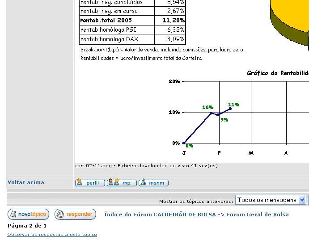Viewport: 309px width, 240px height.
Task: Click the 10% data point label
Action: pyautogui.click(x=207, y=107)
